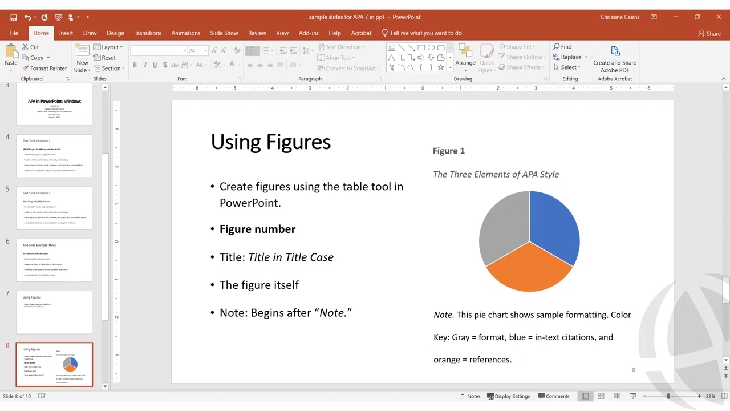This screenshot has width=730, height=411.
Task: Open the Shape Outline dropdown
Action: (x=522, y=57)
